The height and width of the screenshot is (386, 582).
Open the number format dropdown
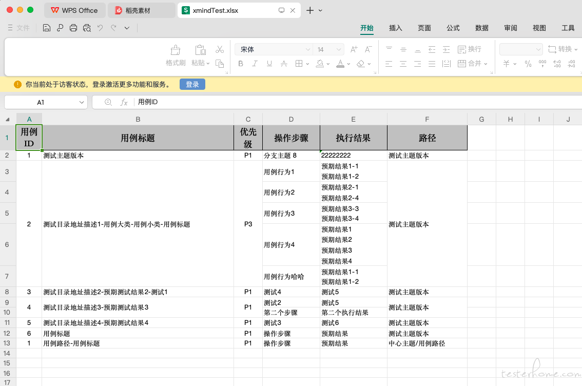[x=521, y=49]
